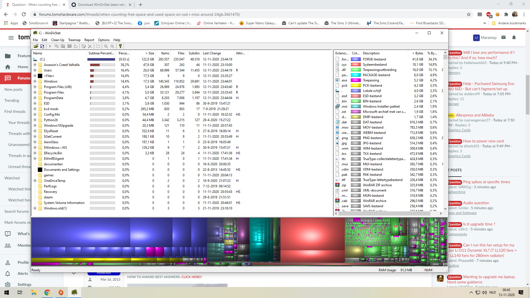Expand the Windows.old(1) folder node
Viewport: 530px width, 298px height.
click(x=35, y=208)
